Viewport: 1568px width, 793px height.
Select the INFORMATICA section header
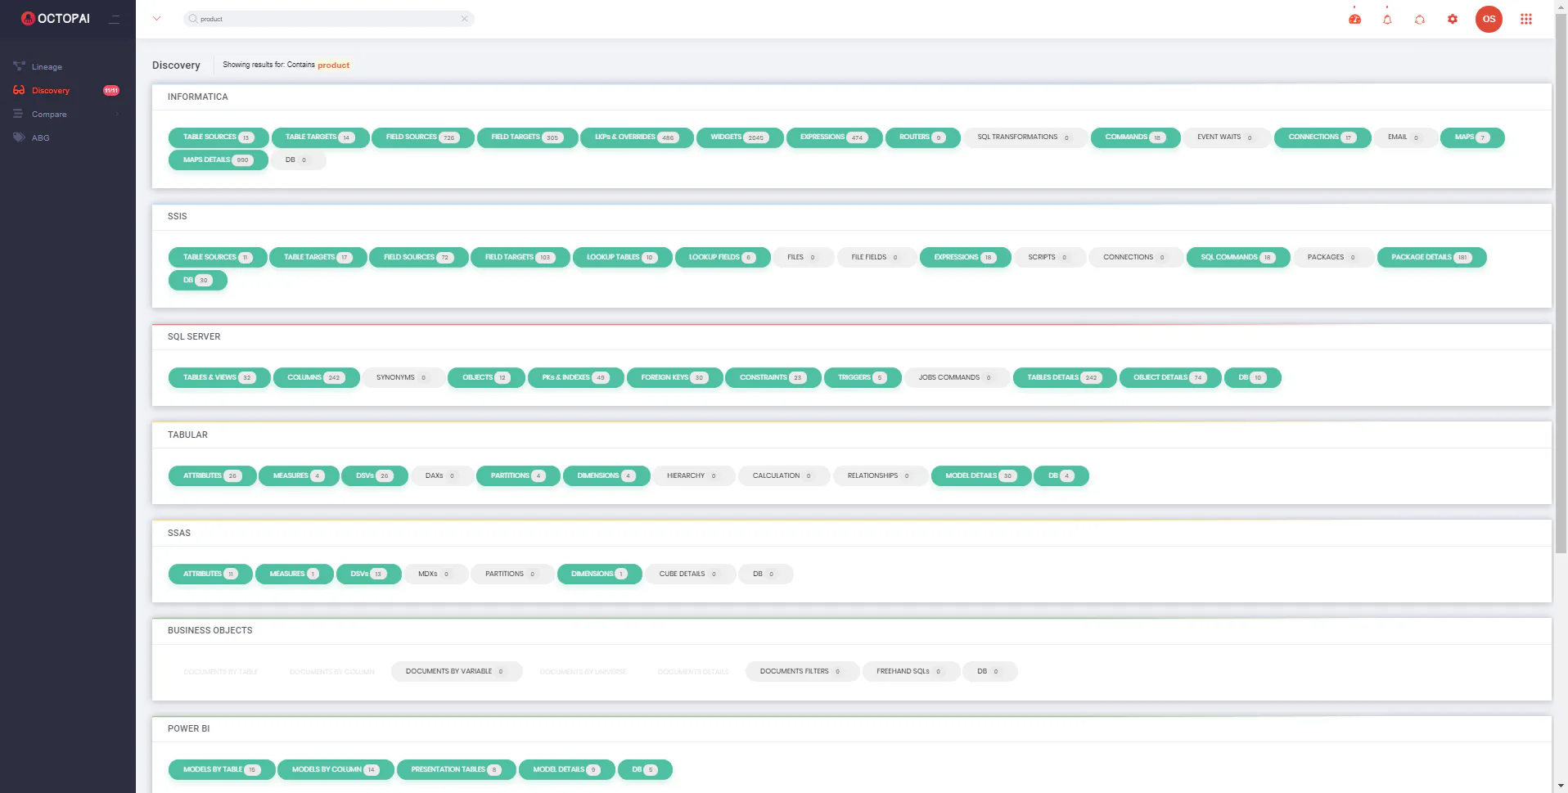(198, 97)
